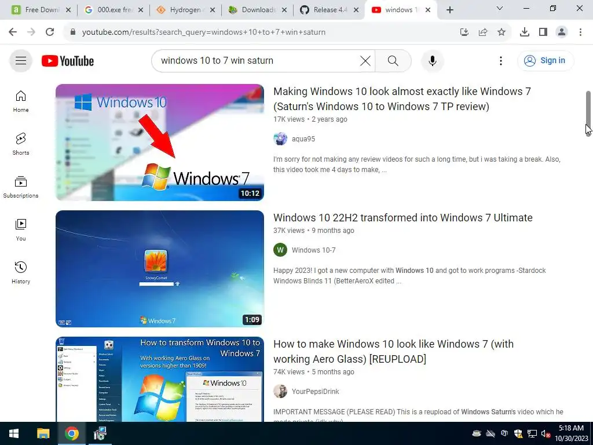Click the YouTube logo
The width and height of the screenshot is (593, 445).
68,61
